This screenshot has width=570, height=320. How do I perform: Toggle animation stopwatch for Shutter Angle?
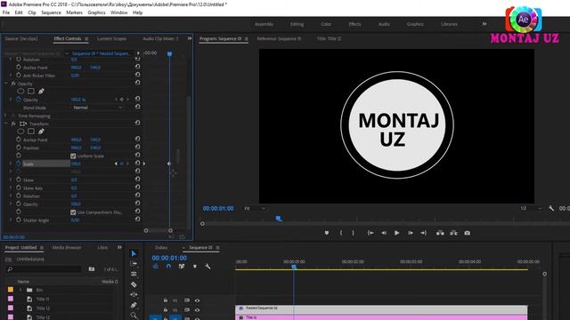pos(19,220)
